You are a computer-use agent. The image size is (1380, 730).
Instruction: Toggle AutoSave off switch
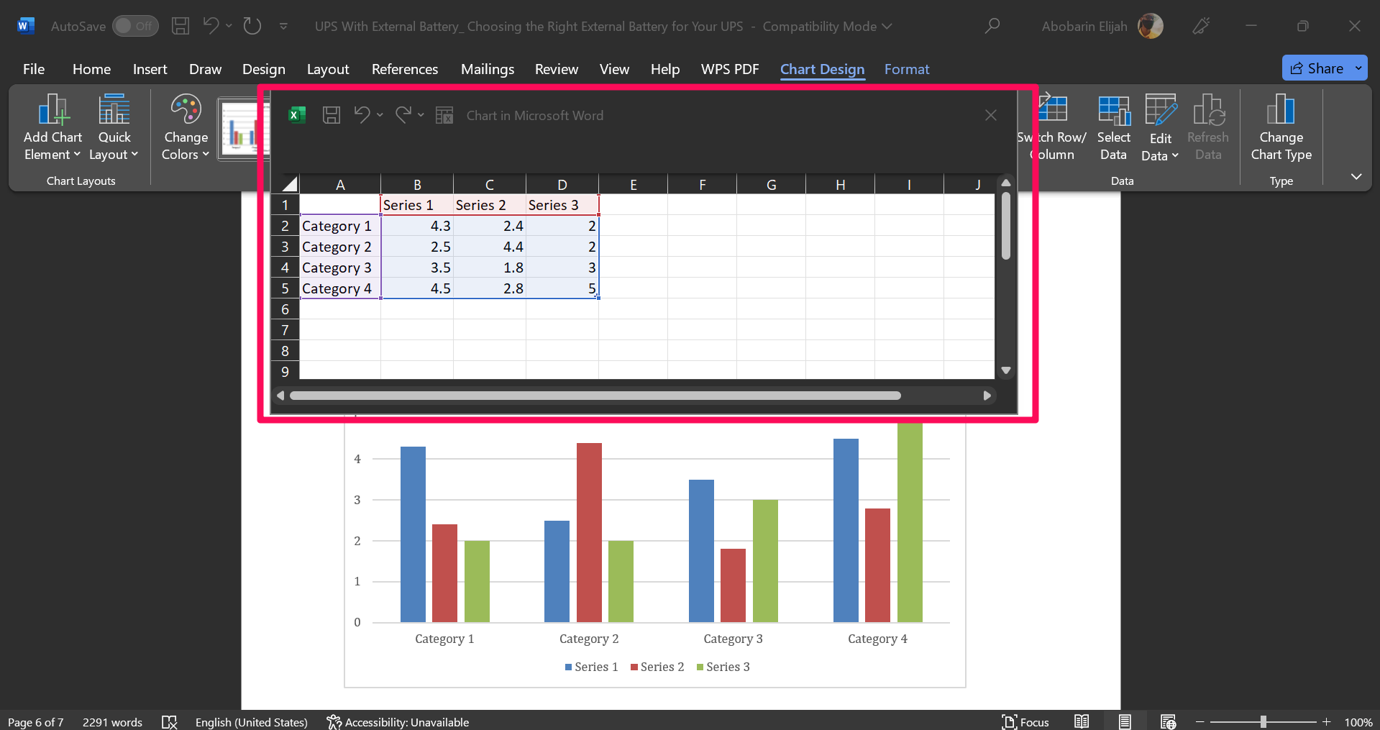(135, 25)
